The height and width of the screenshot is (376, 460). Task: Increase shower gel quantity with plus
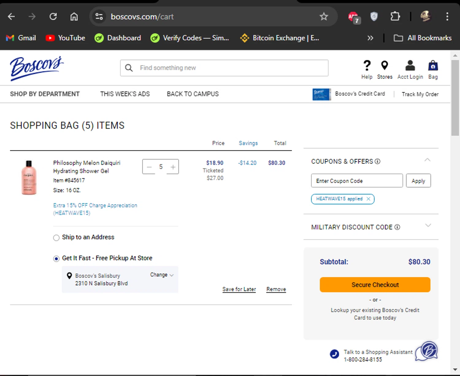173,167
